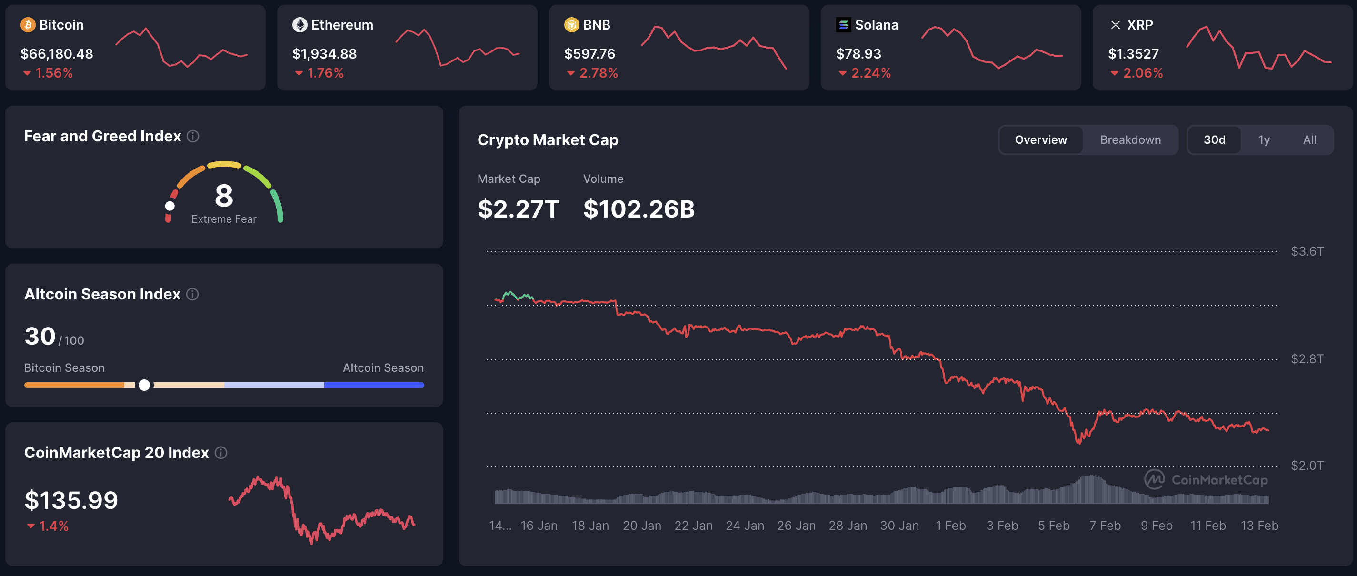Click the CoinMarketCap 20 Index info icon
Viewport: 1357px width, 576px height.
(221, 453)
